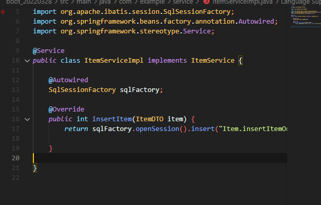Viewport: 321px width, 205px height.
Task: Toggle breakpoint beside line number 17
Action: pos(3,129)
